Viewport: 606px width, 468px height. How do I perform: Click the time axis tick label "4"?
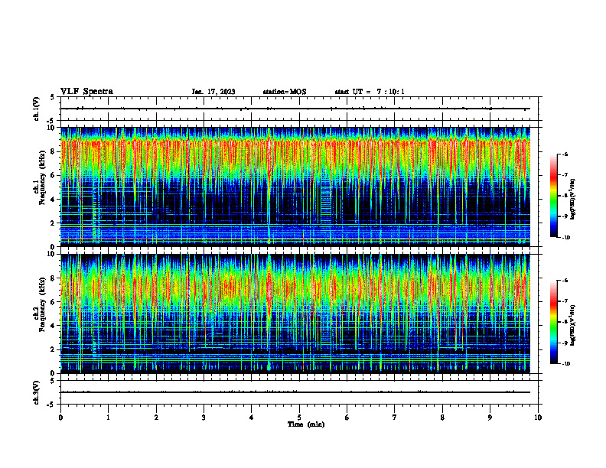click(252, 418)
